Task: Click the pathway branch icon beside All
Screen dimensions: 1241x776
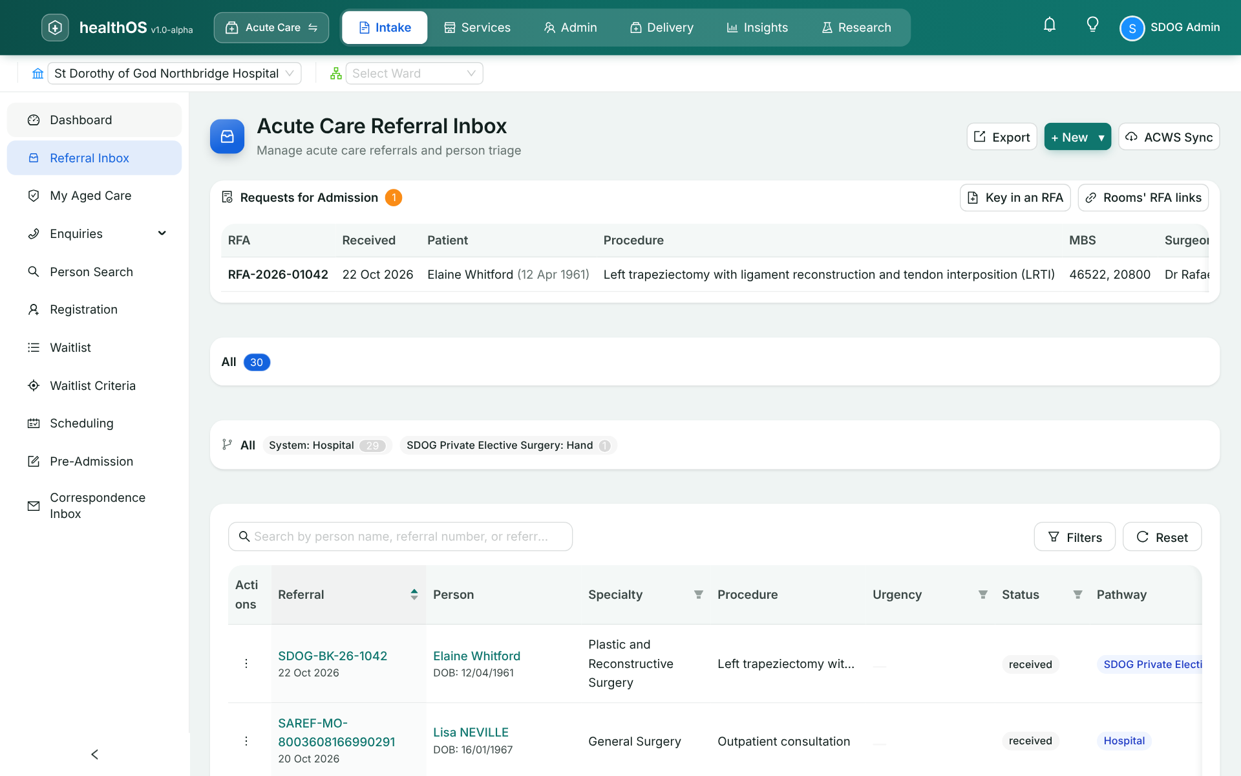Action: [x=227, y=445]
